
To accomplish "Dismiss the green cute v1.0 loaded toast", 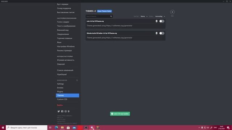I will pos(120,114).
